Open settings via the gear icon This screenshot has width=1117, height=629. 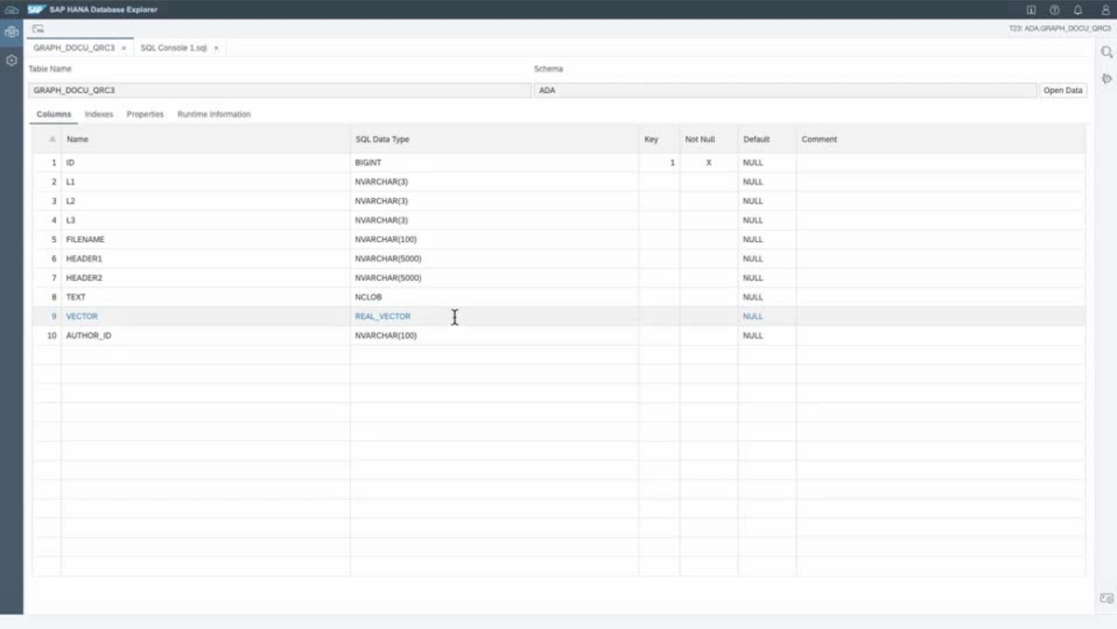click(x=11, y=60)
